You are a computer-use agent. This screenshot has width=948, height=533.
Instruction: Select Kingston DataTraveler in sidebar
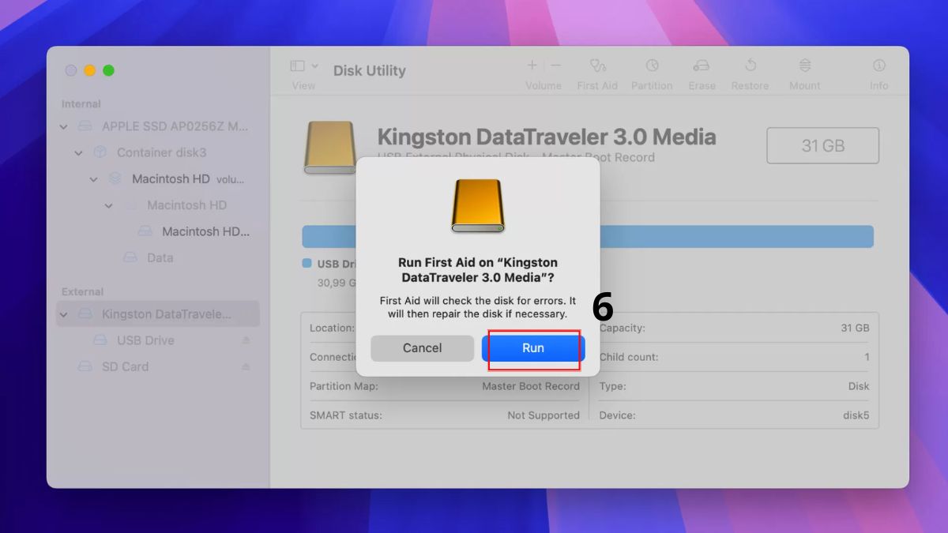click(x=158, y=314)
